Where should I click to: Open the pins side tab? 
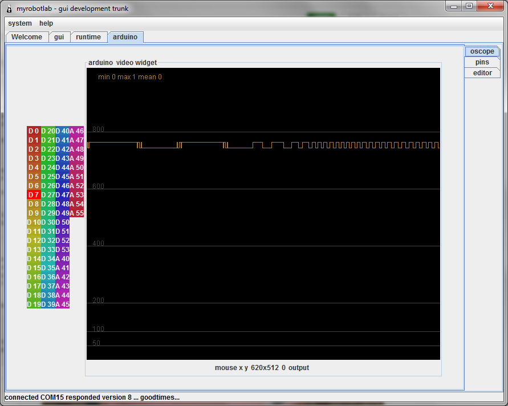click(482, 62)
